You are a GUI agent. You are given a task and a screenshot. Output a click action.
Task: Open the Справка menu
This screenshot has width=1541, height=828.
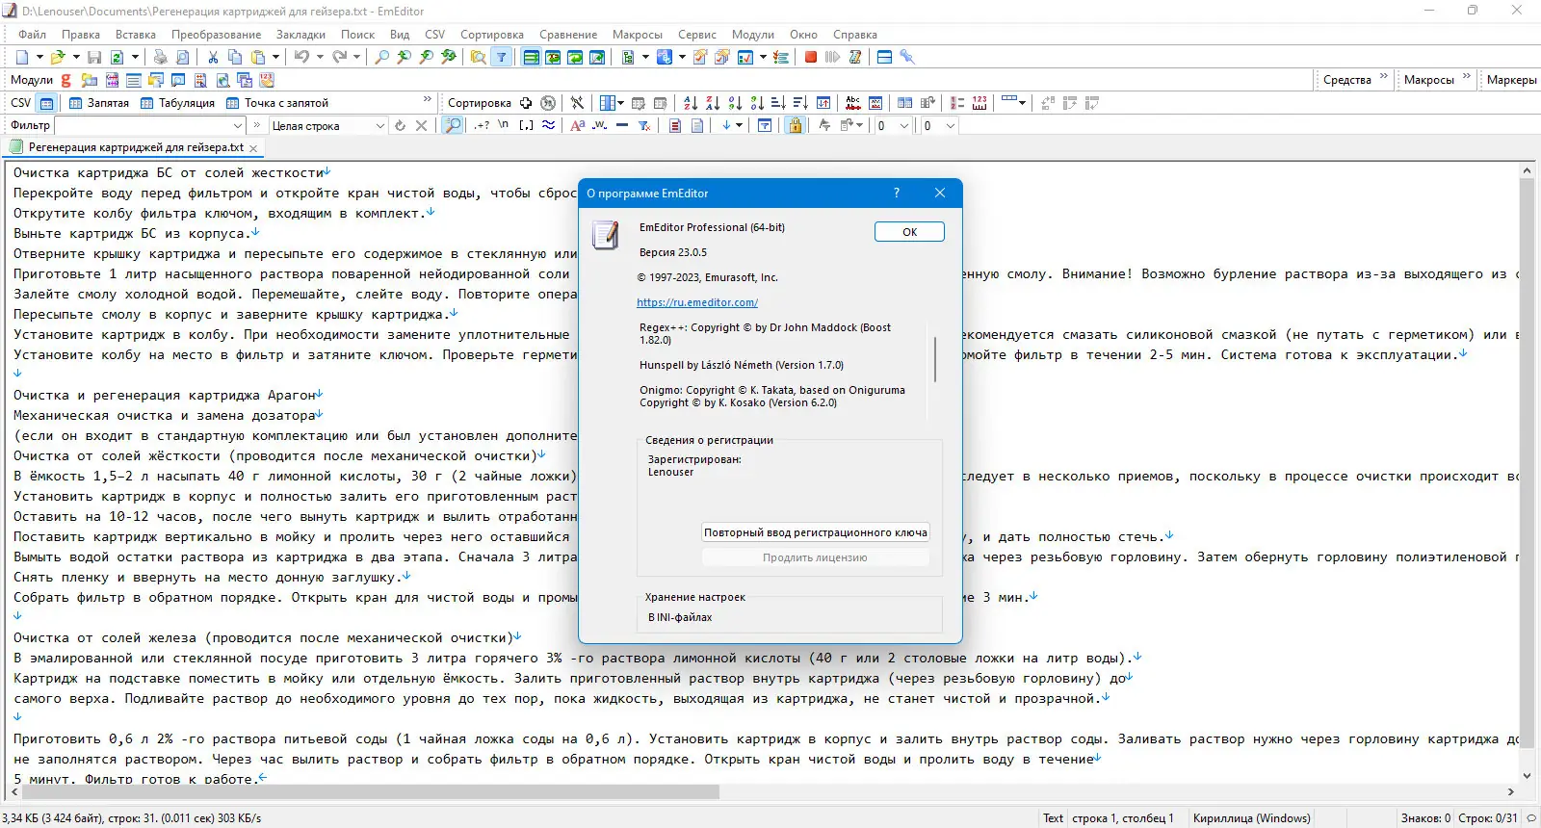(x=855, y=35)
